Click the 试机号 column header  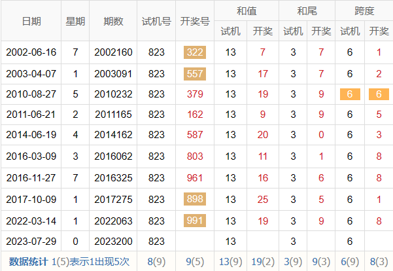click(156, 21)
